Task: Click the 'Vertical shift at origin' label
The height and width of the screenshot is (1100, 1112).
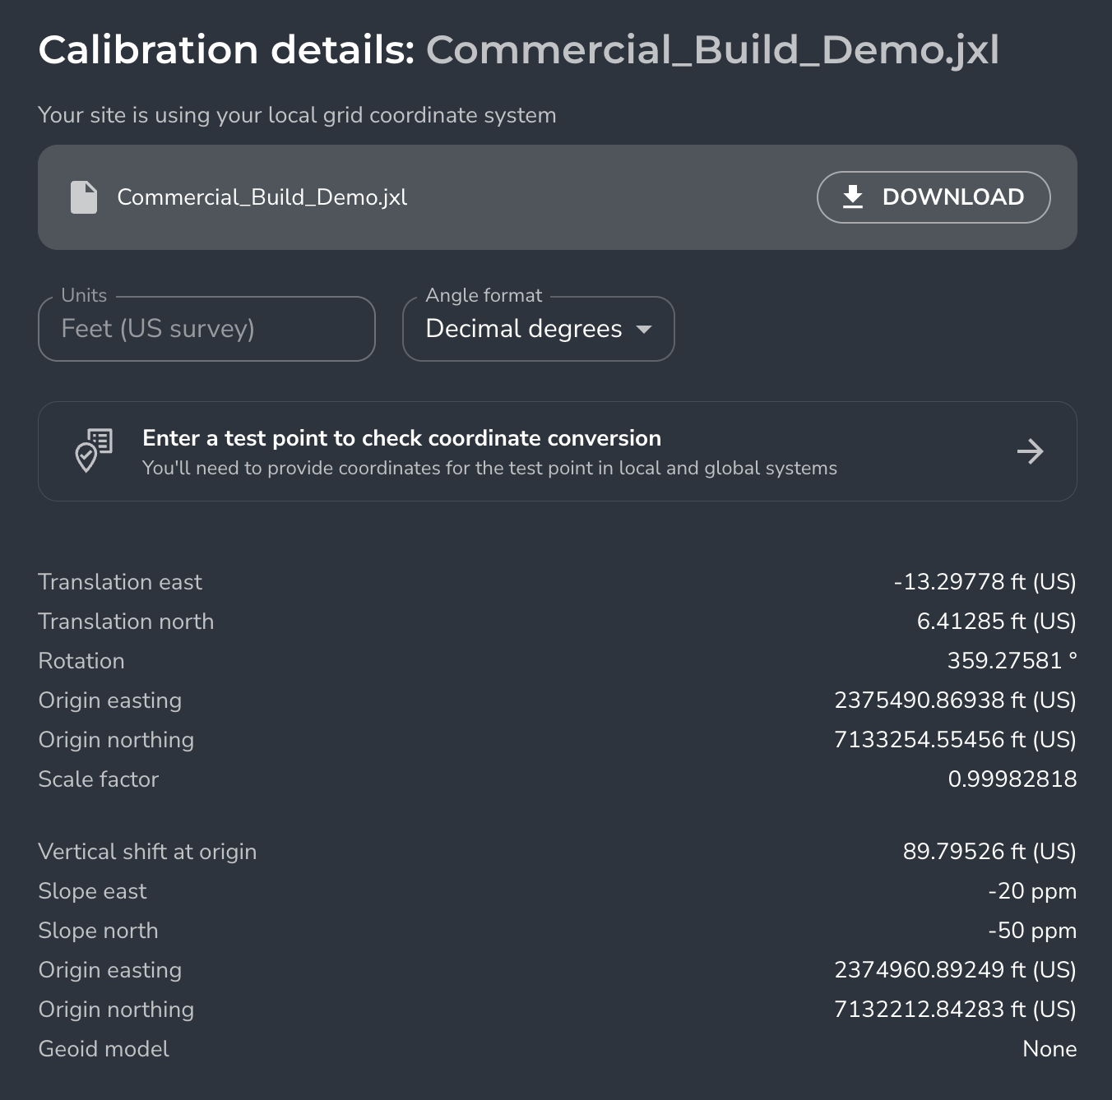Action: tap(147, 852)
